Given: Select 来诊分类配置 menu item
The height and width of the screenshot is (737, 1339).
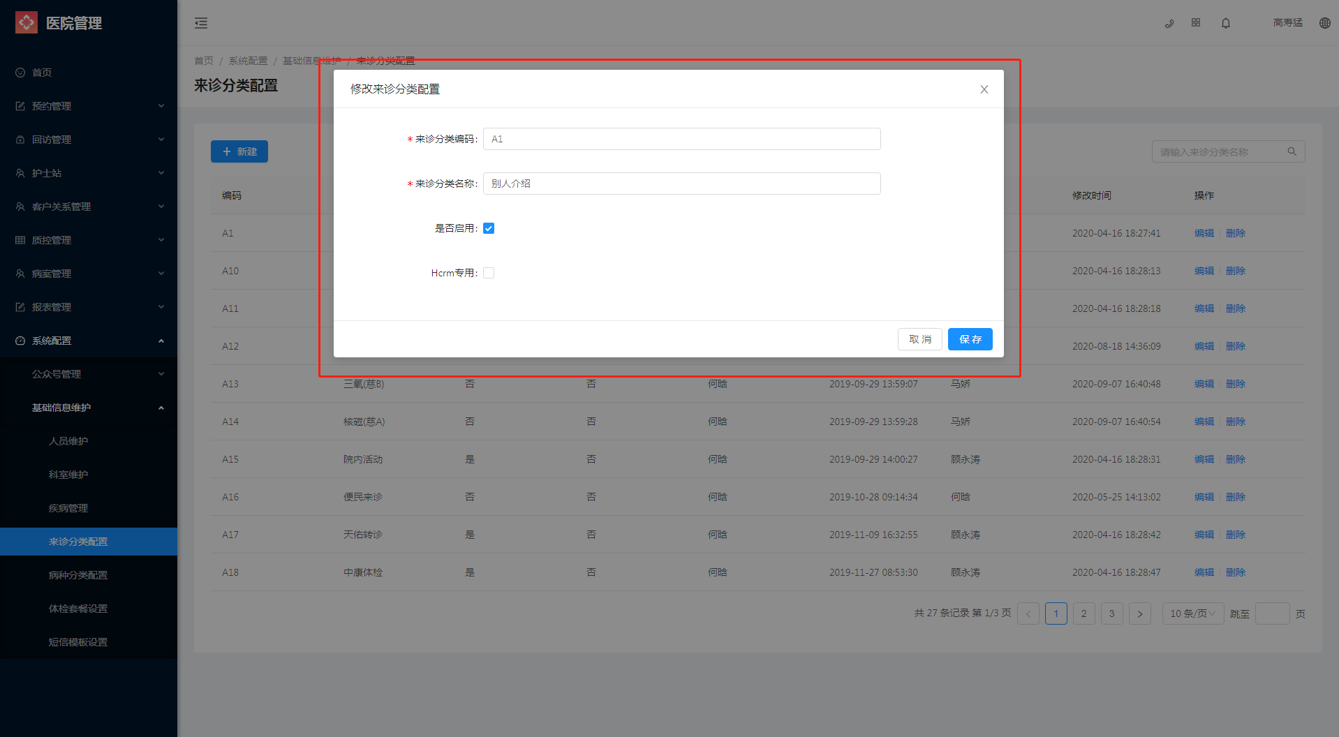Looking at the screenshot, I should [x=89, y=542].
